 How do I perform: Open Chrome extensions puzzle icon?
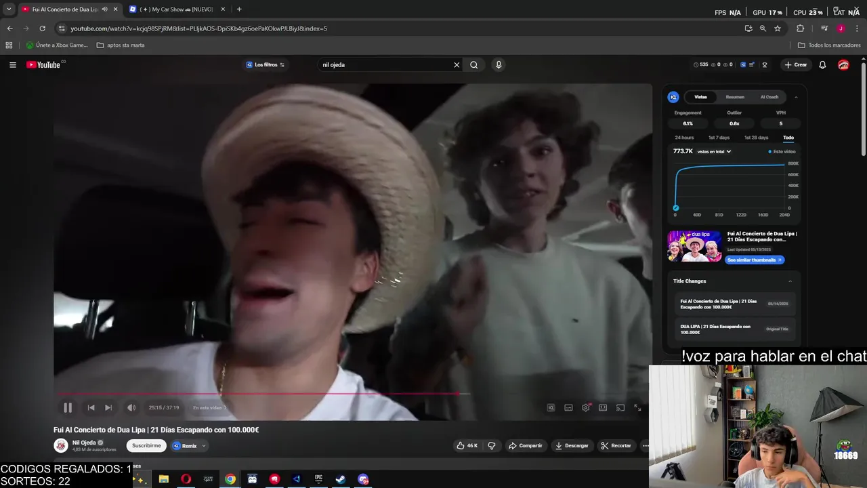[x=801, y=28]
